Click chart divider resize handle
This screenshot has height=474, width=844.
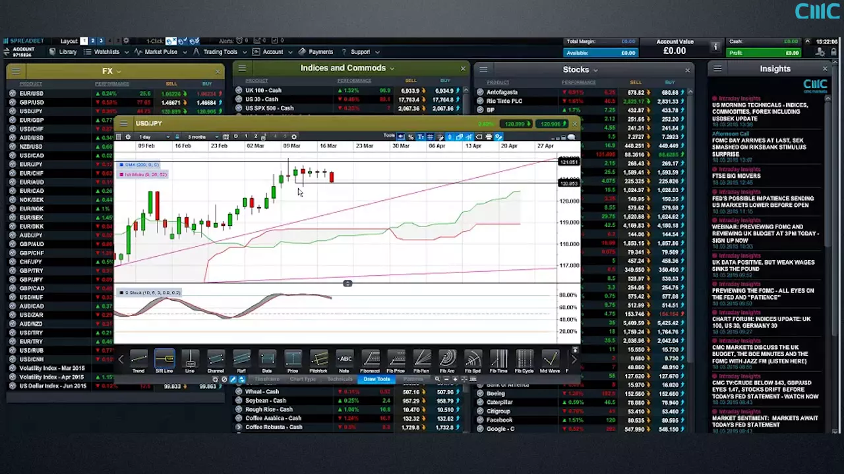tap(347, 284)
